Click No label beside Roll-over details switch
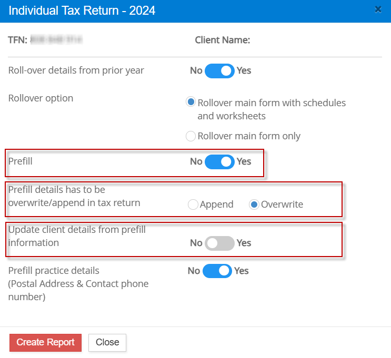This screenshot has width=391, height=358. [196, 71]
